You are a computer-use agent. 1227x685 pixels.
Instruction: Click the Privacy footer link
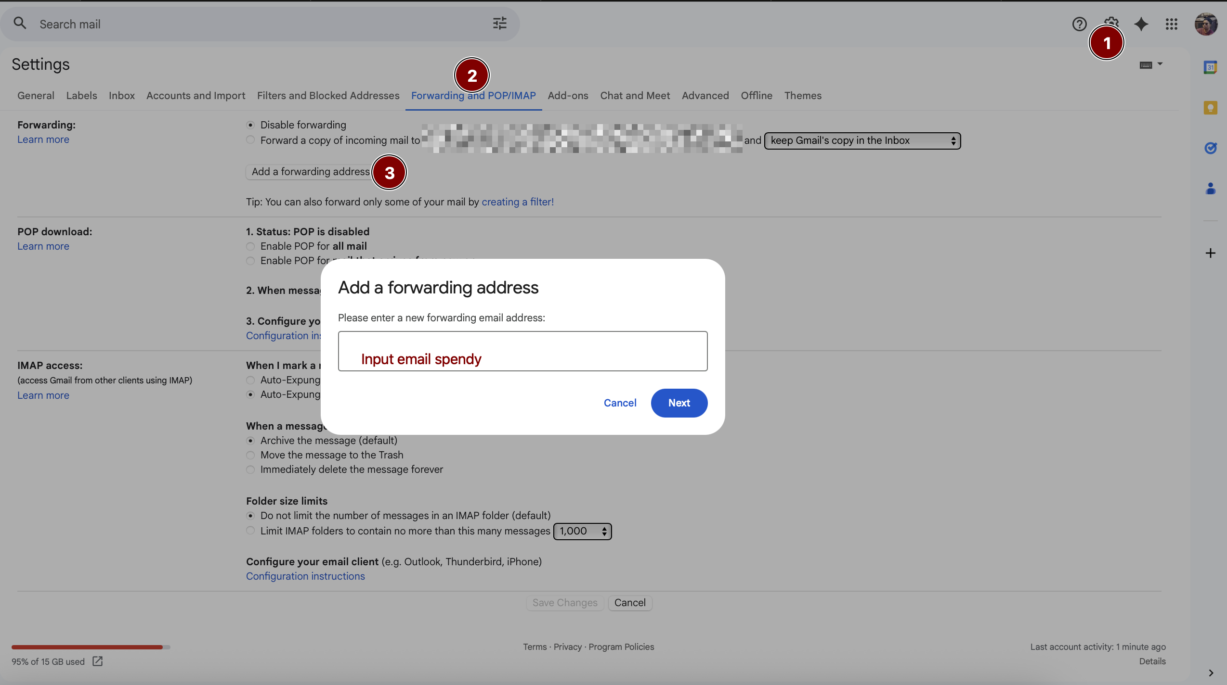pyautogui.click(x=567, y=647)
